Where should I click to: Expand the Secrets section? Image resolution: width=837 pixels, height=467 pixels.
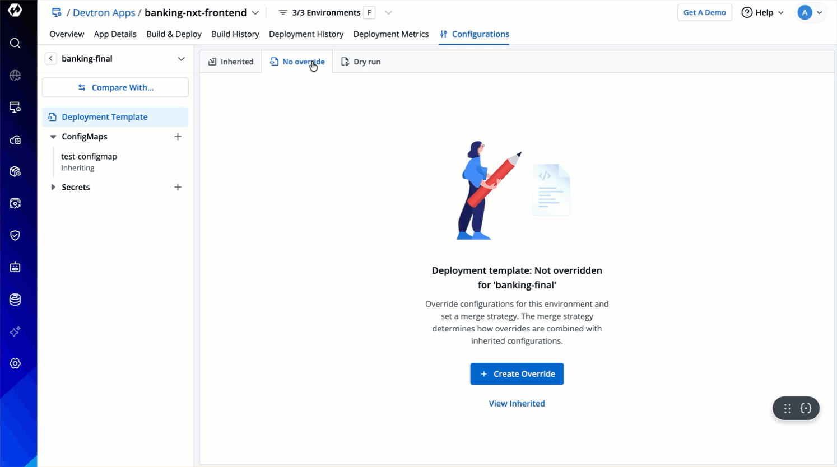tap(53, 187)
